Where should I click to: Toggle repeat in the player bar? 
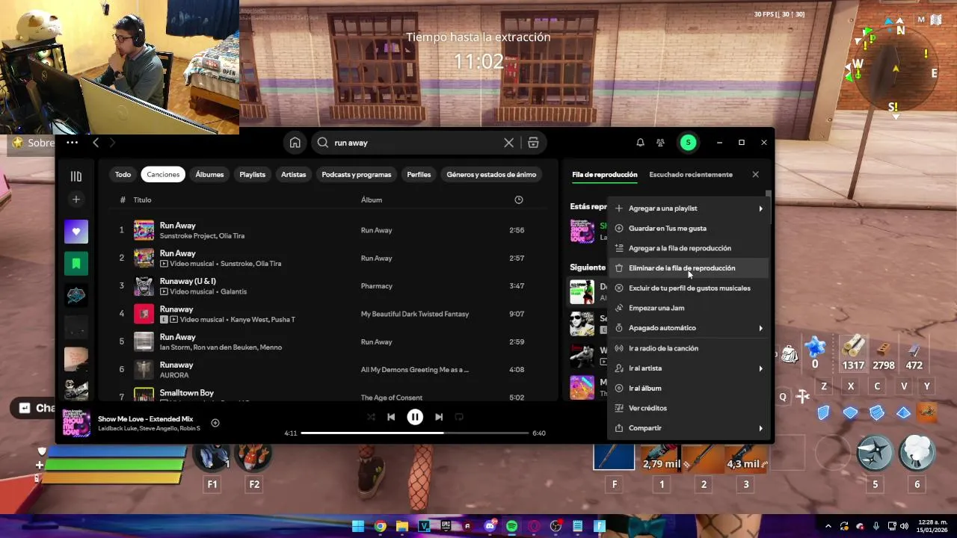point(460,417)
